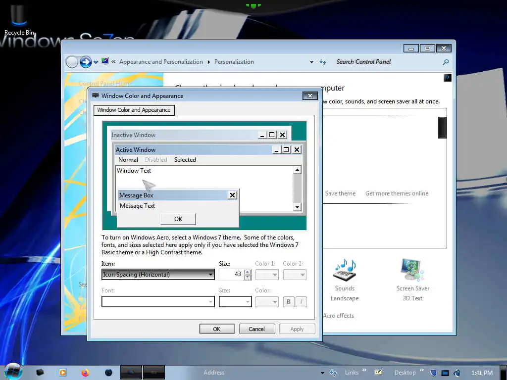Click the Control Panel address bar icon
This screenshot has height=380, width=507.
[x=105, y=61]
